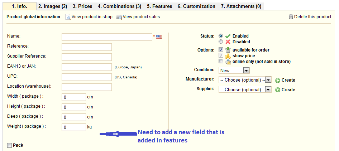Click the green checkmark Enabled icon

pos(228,36)
